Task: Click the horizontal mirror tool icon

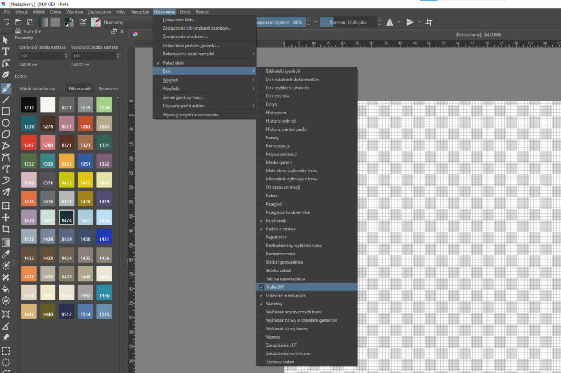Action: click(x=390, y=22)
